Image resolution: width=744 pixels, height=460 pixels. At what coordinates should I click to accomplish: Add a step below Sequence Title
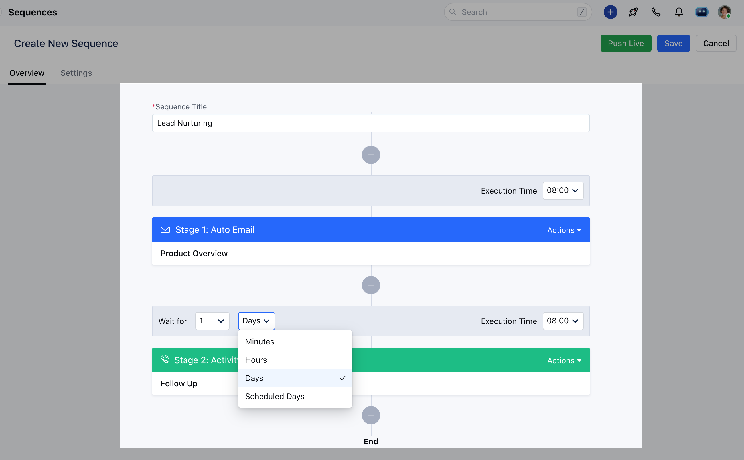(x=371, y=155)
